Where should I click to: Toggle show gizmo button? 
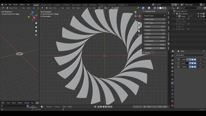click(143, 8)
